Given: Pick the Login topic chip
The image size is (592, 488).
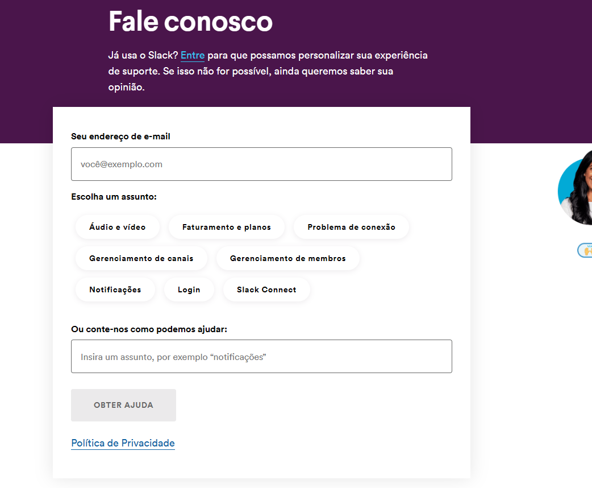Looking at the screenshot, I should [x=189, y=290].
